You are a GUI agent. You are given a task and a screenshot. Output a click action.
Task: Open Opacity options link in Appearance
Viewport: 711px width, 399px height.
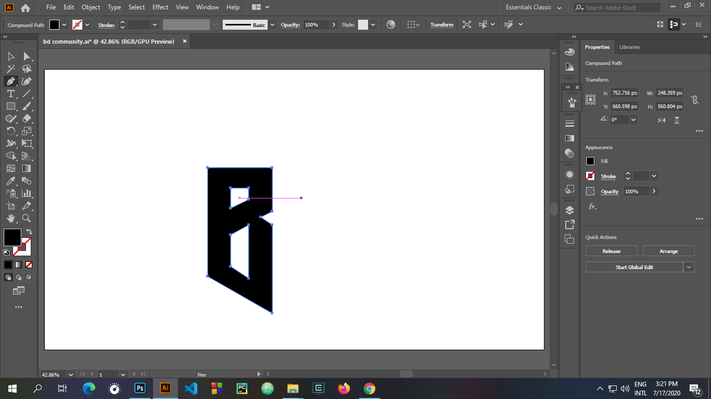point(610,191)
